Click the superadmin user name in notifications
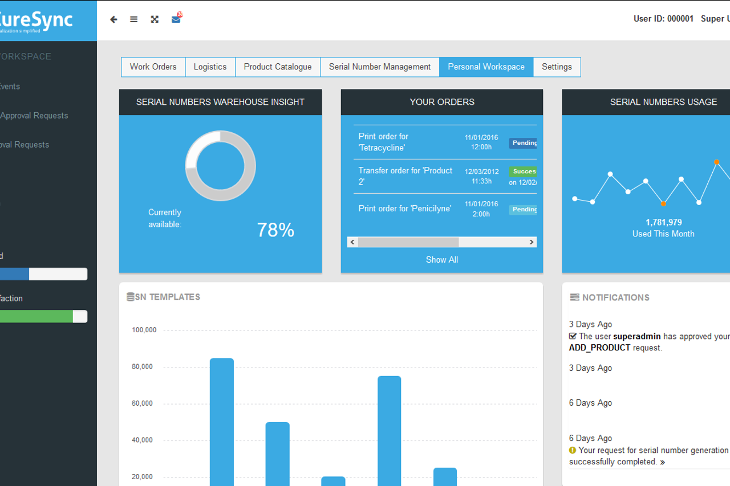This screenshot has height=486, width=730. (x=636, y=336)
